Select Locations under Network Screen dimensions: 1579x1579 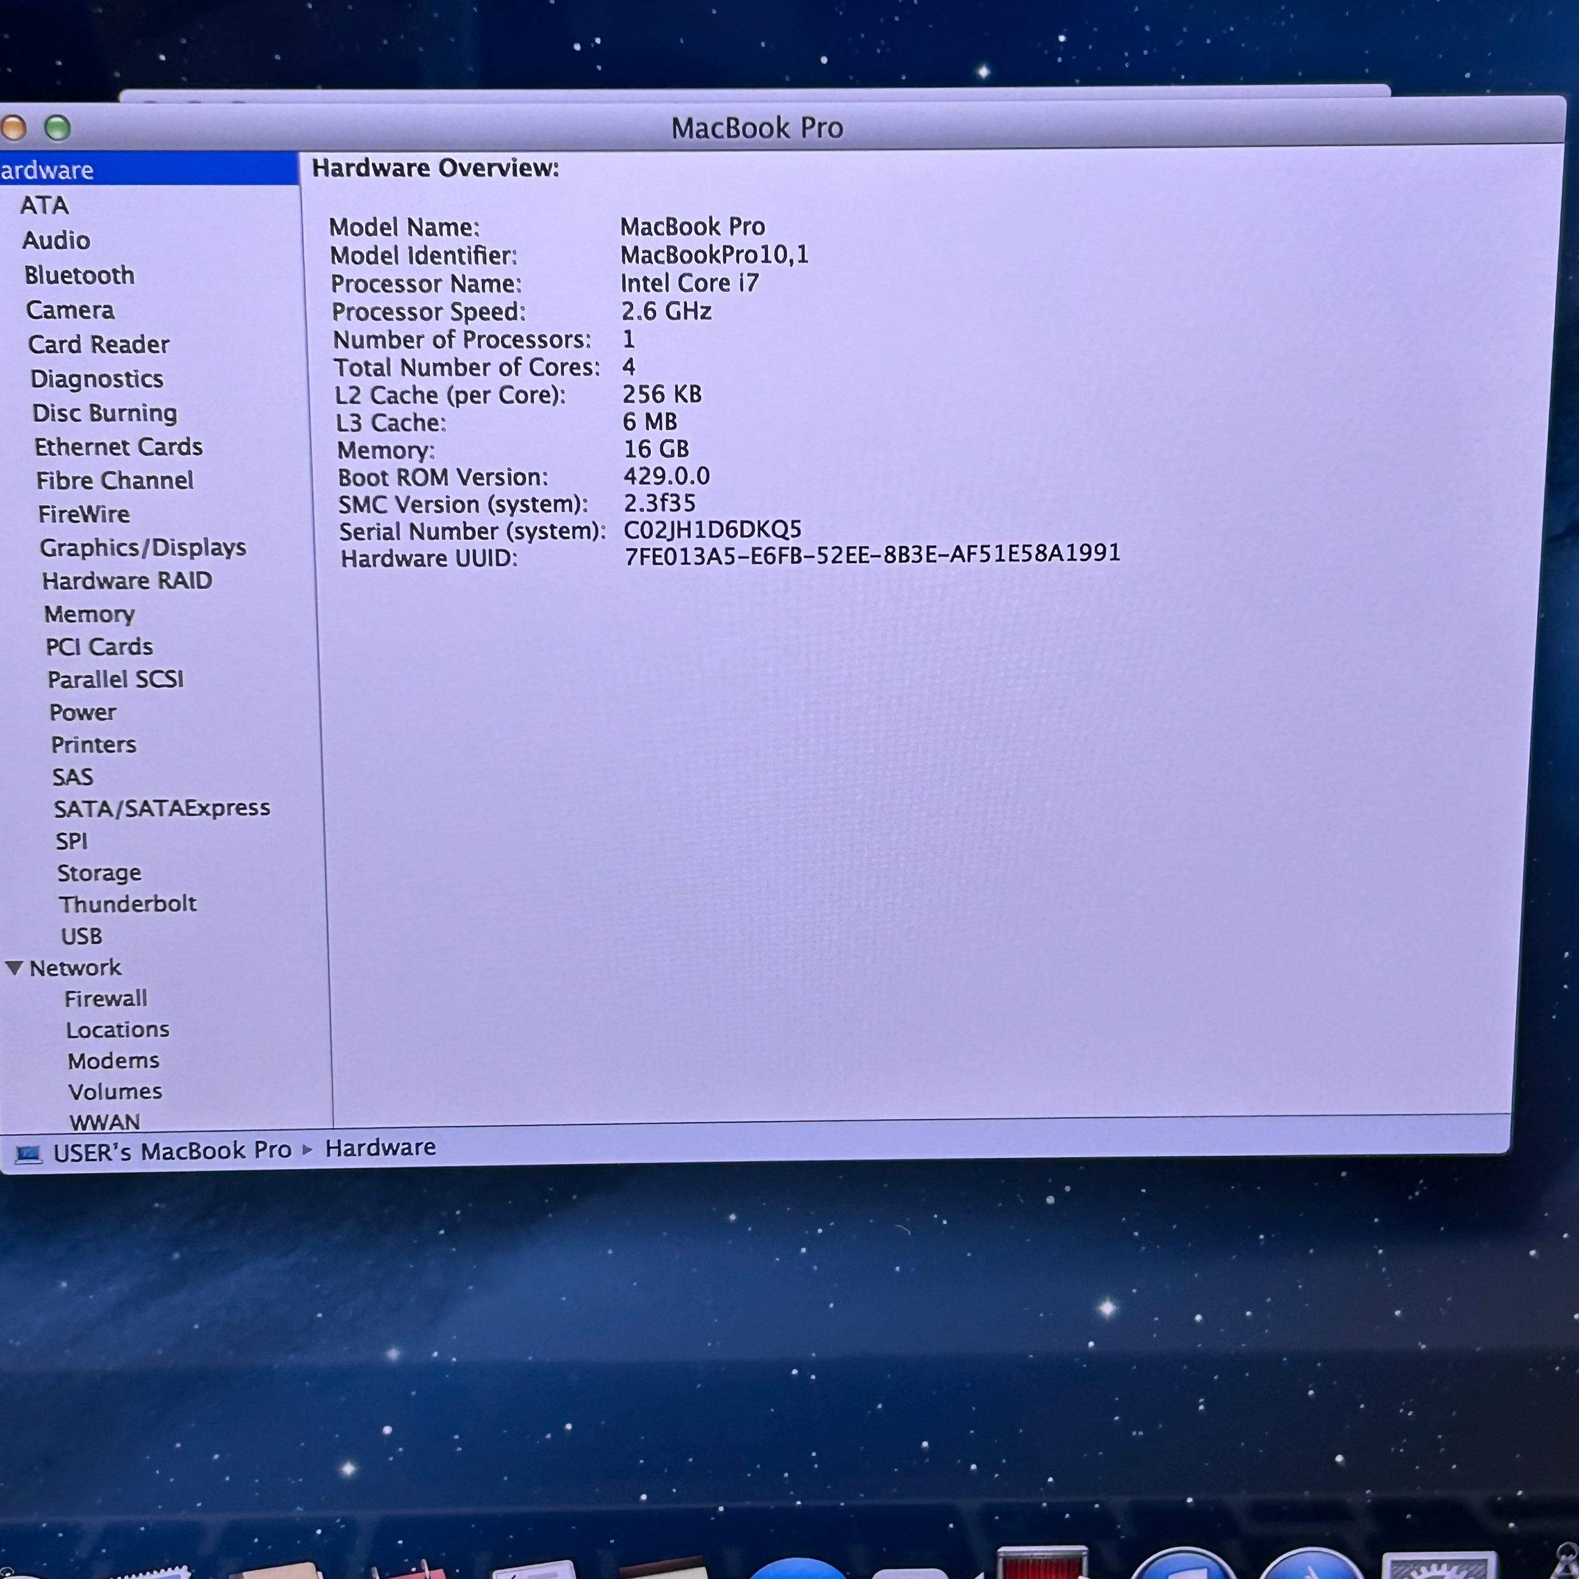[117, 1031]
